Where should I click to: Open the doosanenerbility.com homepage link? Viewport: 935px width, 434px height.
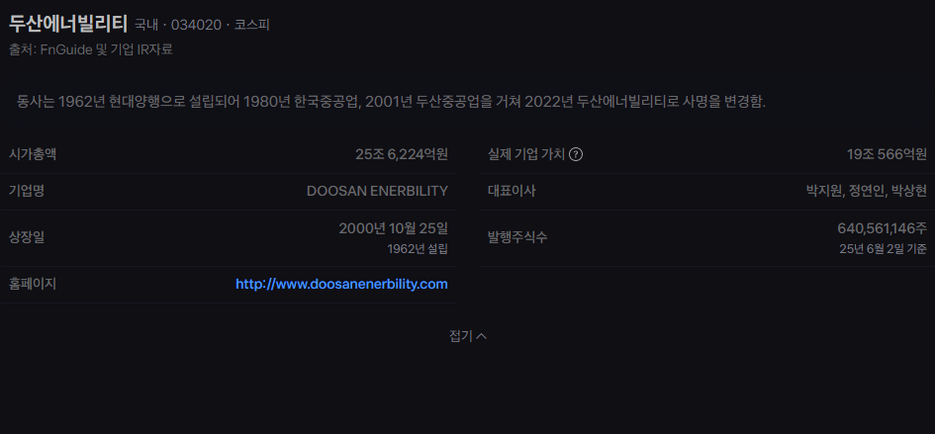[341, 285]
